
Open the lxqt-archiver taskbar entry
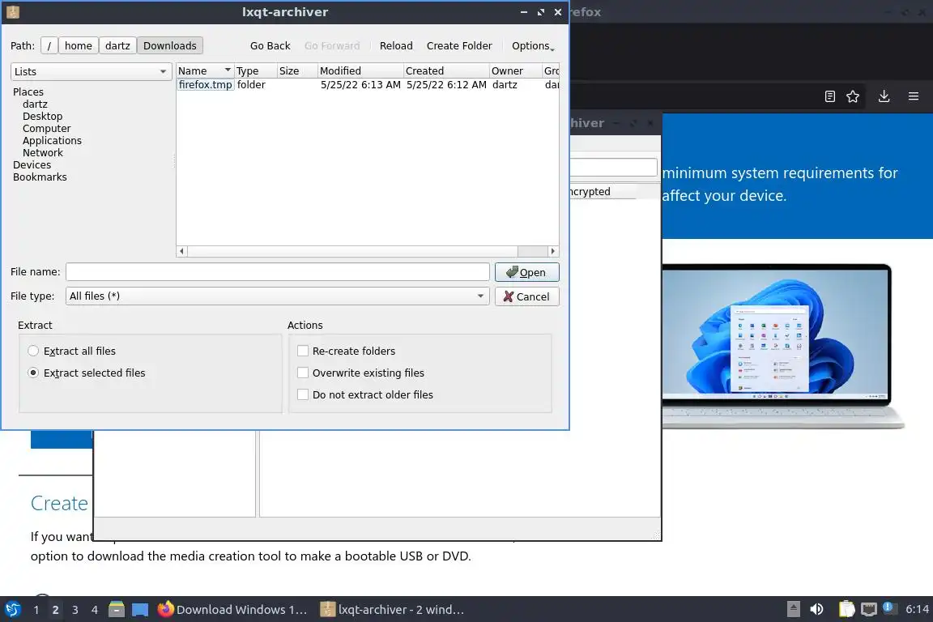[x=392, y=610]
